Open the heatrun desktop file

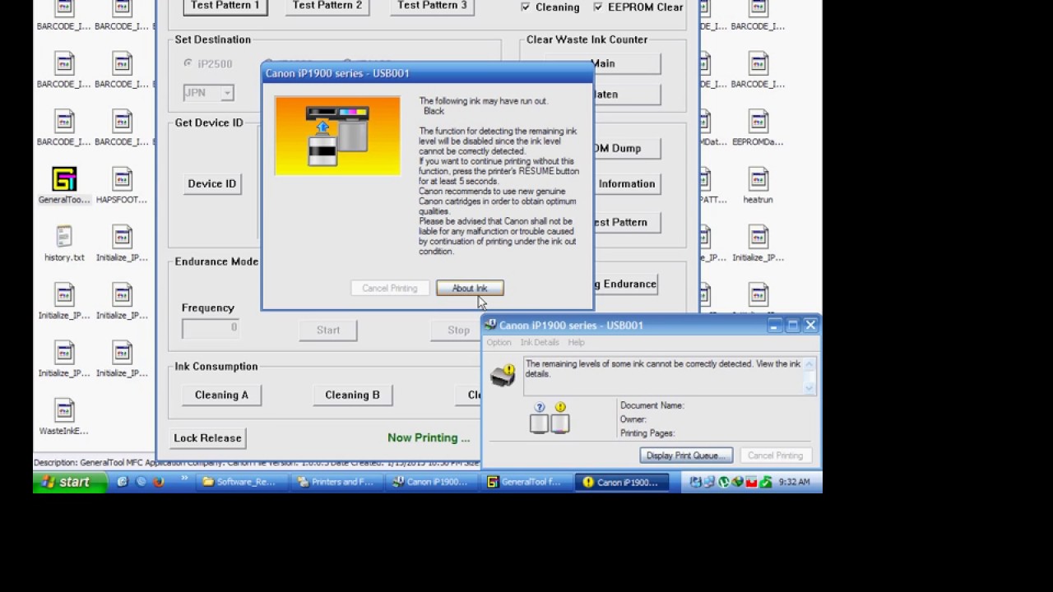coord(758,186)
